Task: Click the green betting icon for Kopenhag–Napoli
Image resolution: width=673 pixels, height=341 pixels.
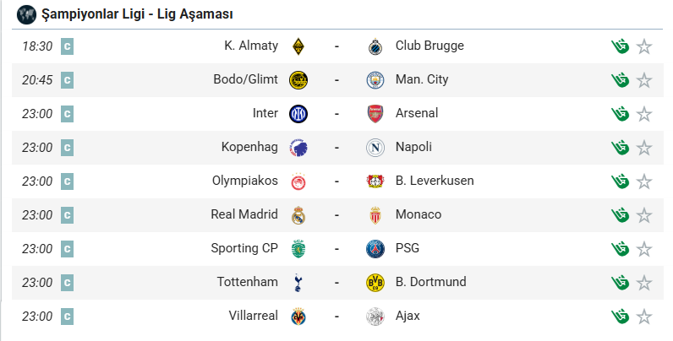Action: click(621, 148)
